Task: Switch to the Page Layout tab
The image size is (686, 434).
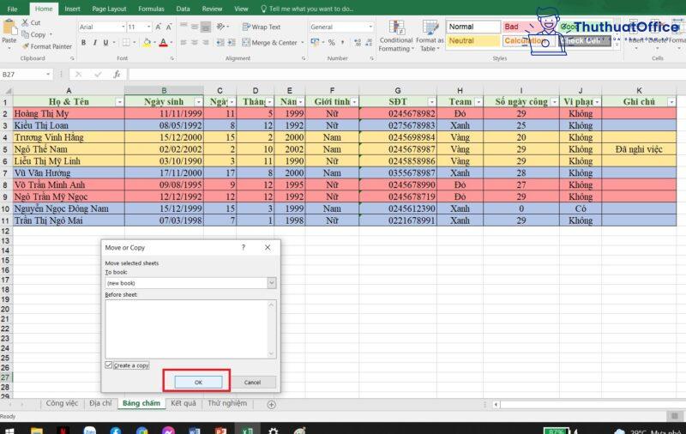Action: pos(109,9)
